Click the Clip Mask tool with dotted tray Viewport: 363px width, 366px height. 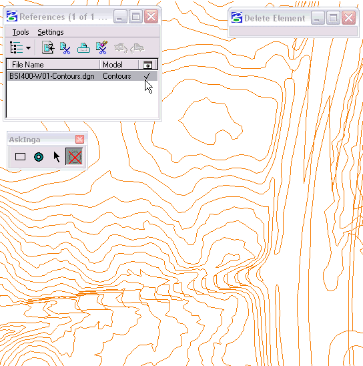pyautogui.click(x=83, y=48)
